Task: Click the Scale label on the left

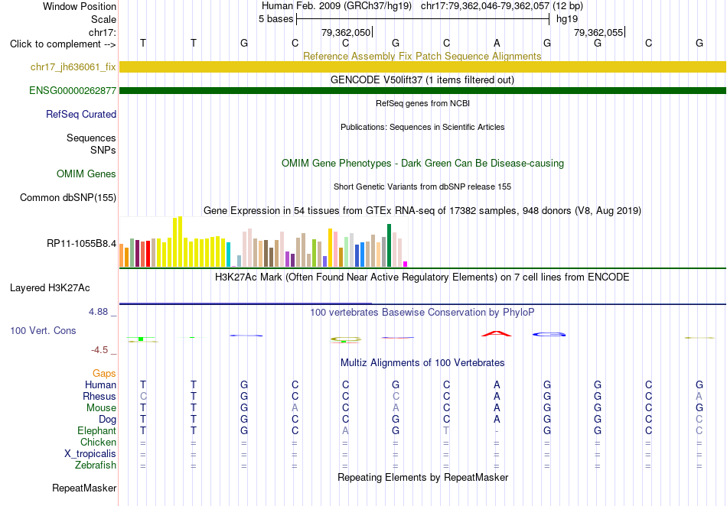Action: (104, 19)
